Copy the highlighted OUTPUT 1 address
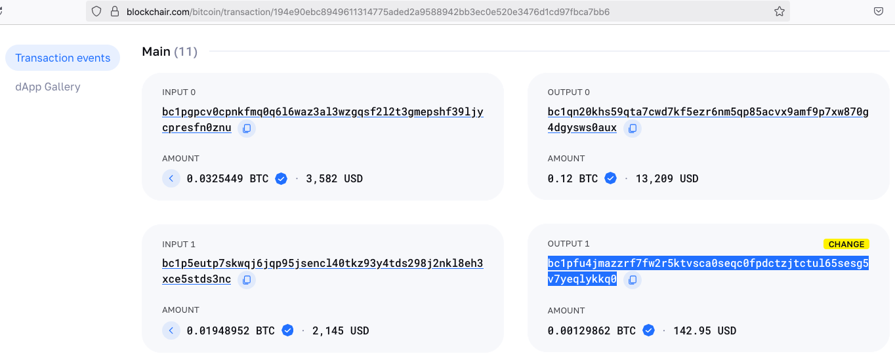This screenshot has height=360, width=895. click(633, 280)
